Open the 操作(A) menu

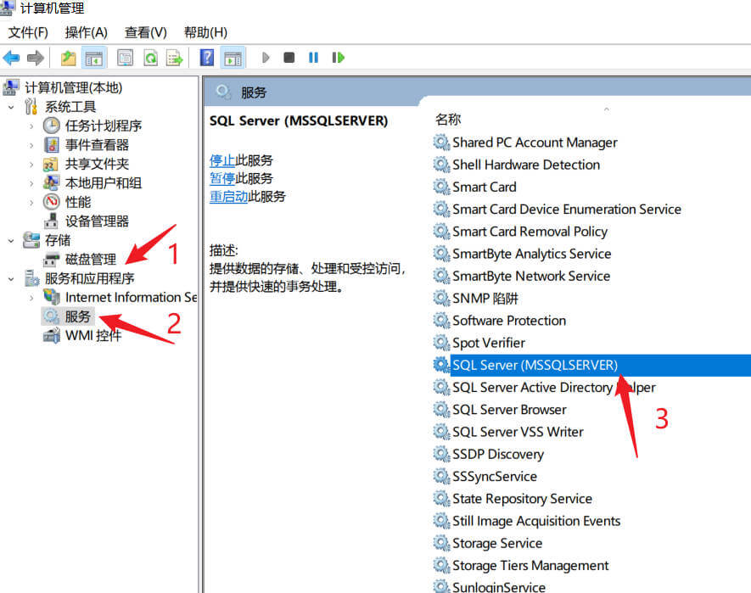coord(87,32)
